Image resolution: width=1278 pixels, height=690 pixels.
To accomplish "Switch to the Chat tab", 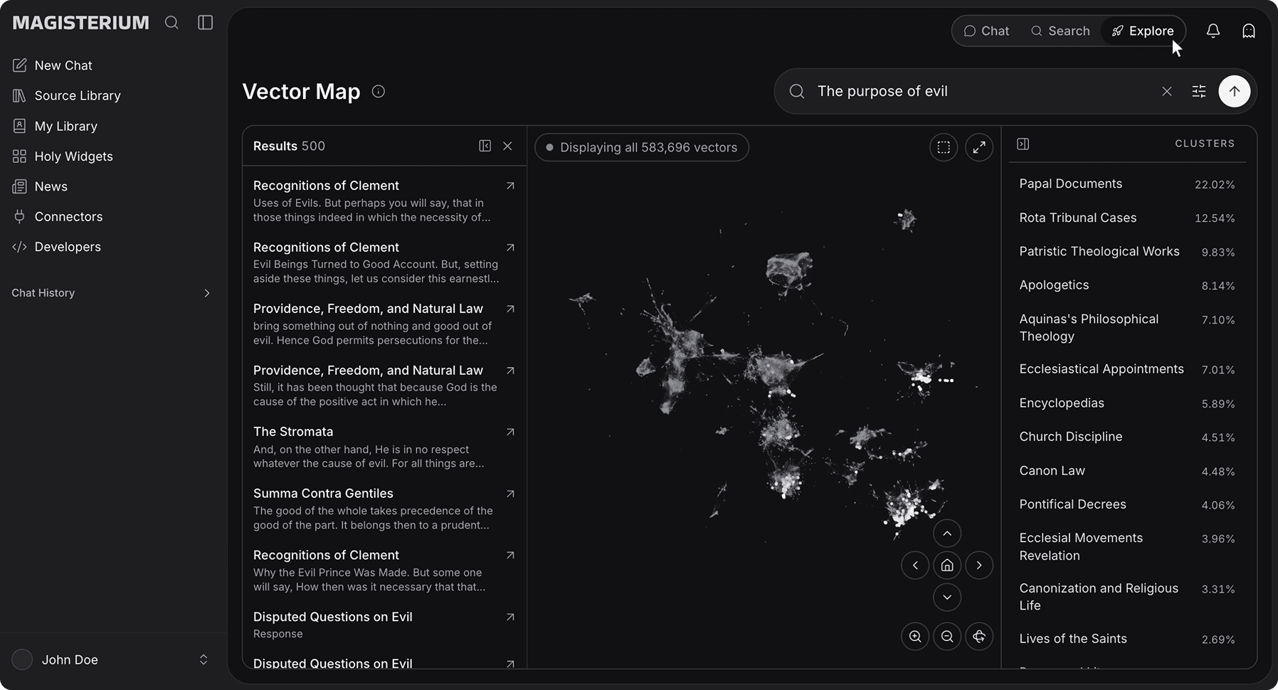I will pos(986,31).
